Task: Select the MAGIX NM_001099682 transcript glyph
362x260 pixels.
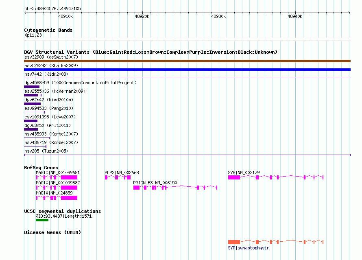Action: tap(57, 188)
